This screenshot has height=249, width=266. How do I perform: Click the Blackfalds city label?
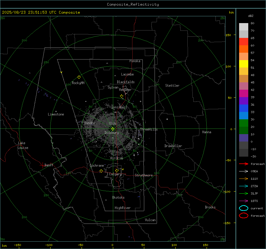[126, 82]
